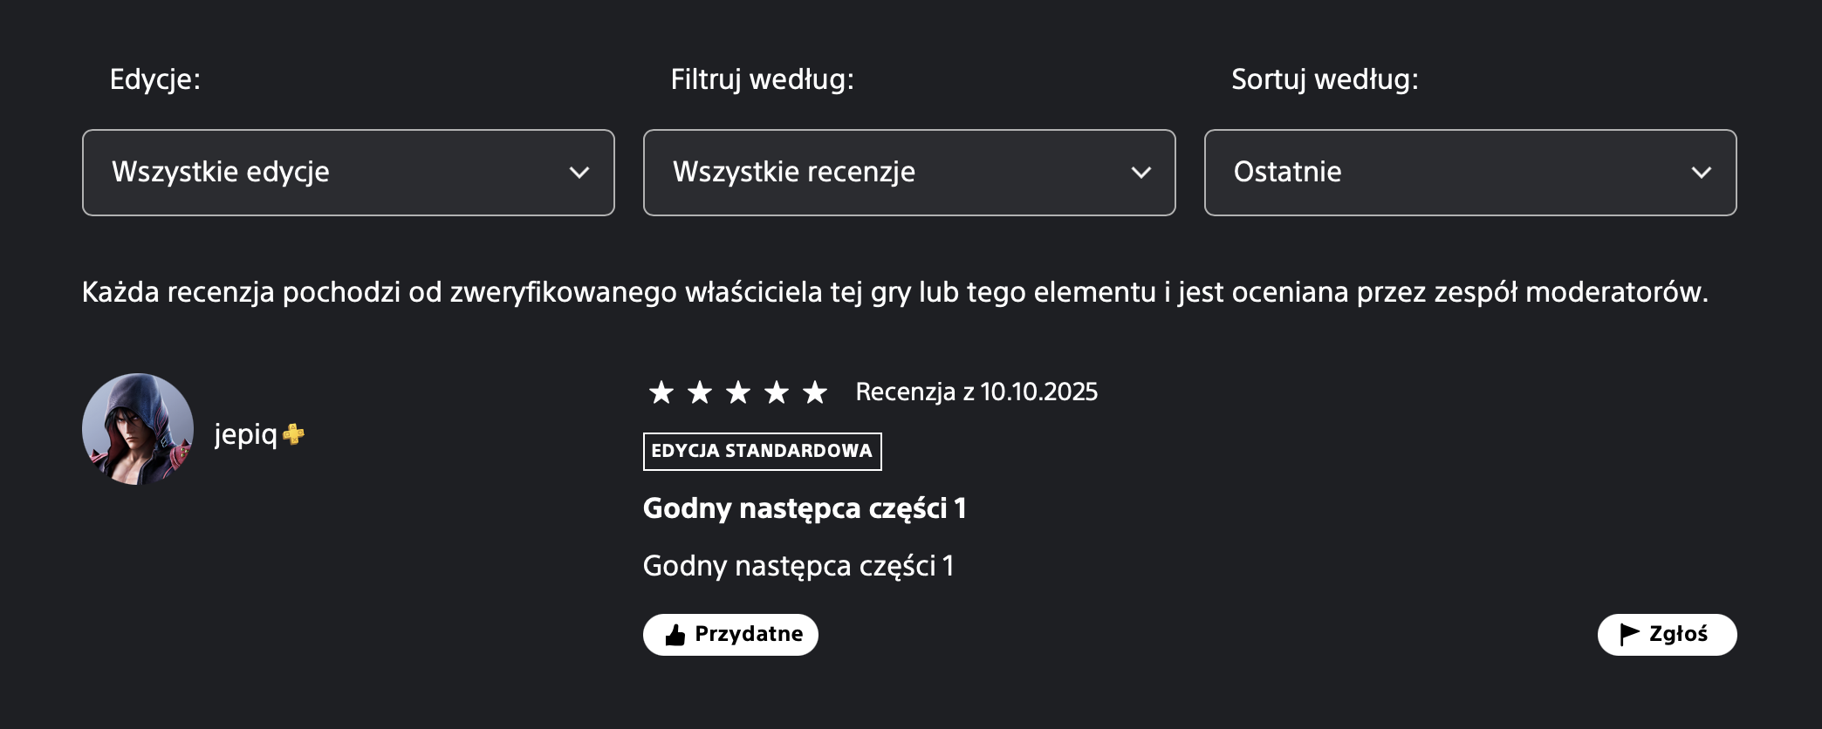Click the chevron icon on Ostatnie dropdown
The image size is (1822, 729).
click(x=1701, y=172)
